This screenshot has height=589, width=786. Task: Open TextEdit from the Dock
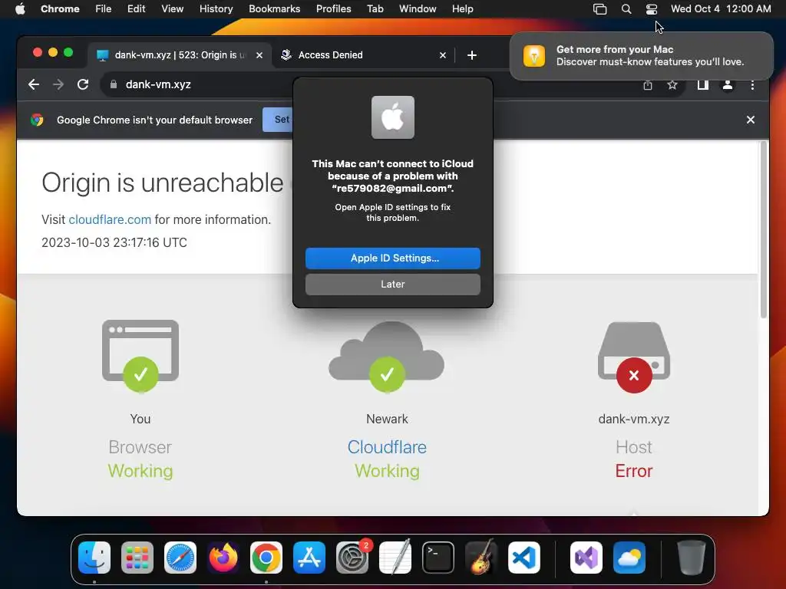pos(395,558)
